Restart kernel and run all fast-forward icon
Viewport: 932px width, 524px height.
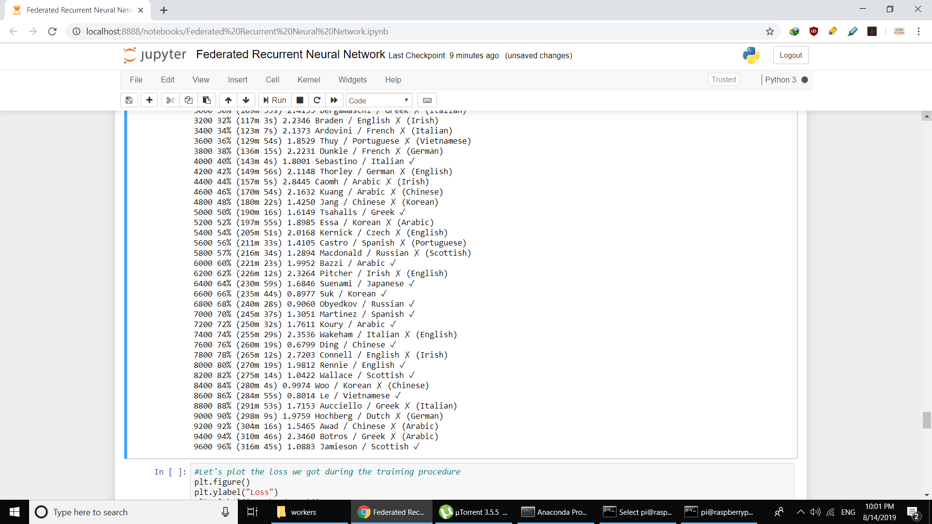(x=334, y=100)
